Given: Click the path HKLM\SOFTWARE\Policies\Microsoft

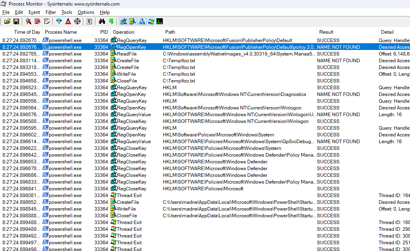Looking at the screenshot, I should pos(203,189).
